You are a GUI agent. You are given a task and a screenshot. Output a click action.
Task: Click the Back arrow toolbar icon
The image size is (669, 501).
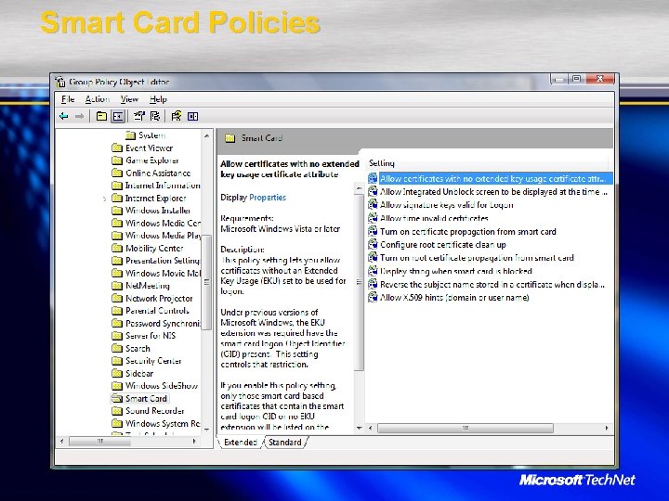64,116
